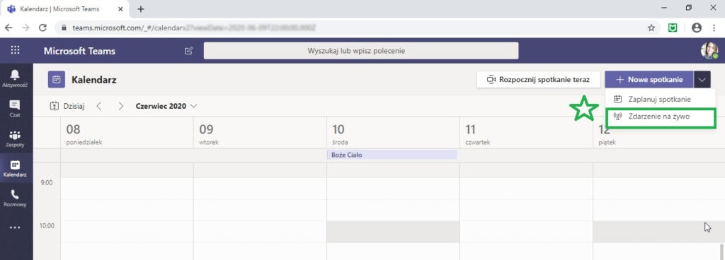Collapse the Nowe spotkanie dropdown arrow
Viewport: 725px width, 260px height.
[702, 80]
